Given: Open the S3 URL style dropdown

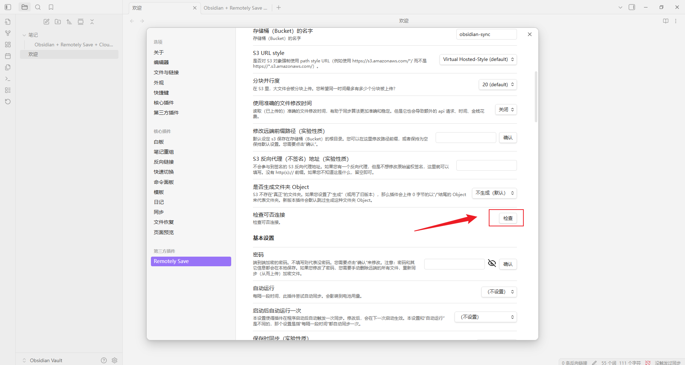Looking at the screenshot, I should coord(478,59).
